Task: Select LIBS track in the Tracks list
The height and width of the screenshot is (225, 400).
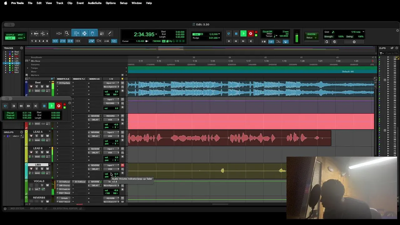Action: tap(17, 63)
